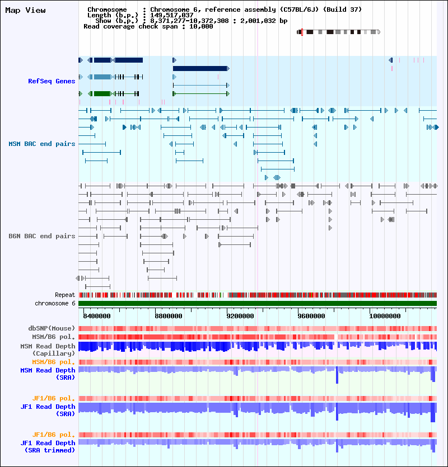Click the deep dip in MSM SRA depth
The image size is (448, 467).
(x=337, y=375)
